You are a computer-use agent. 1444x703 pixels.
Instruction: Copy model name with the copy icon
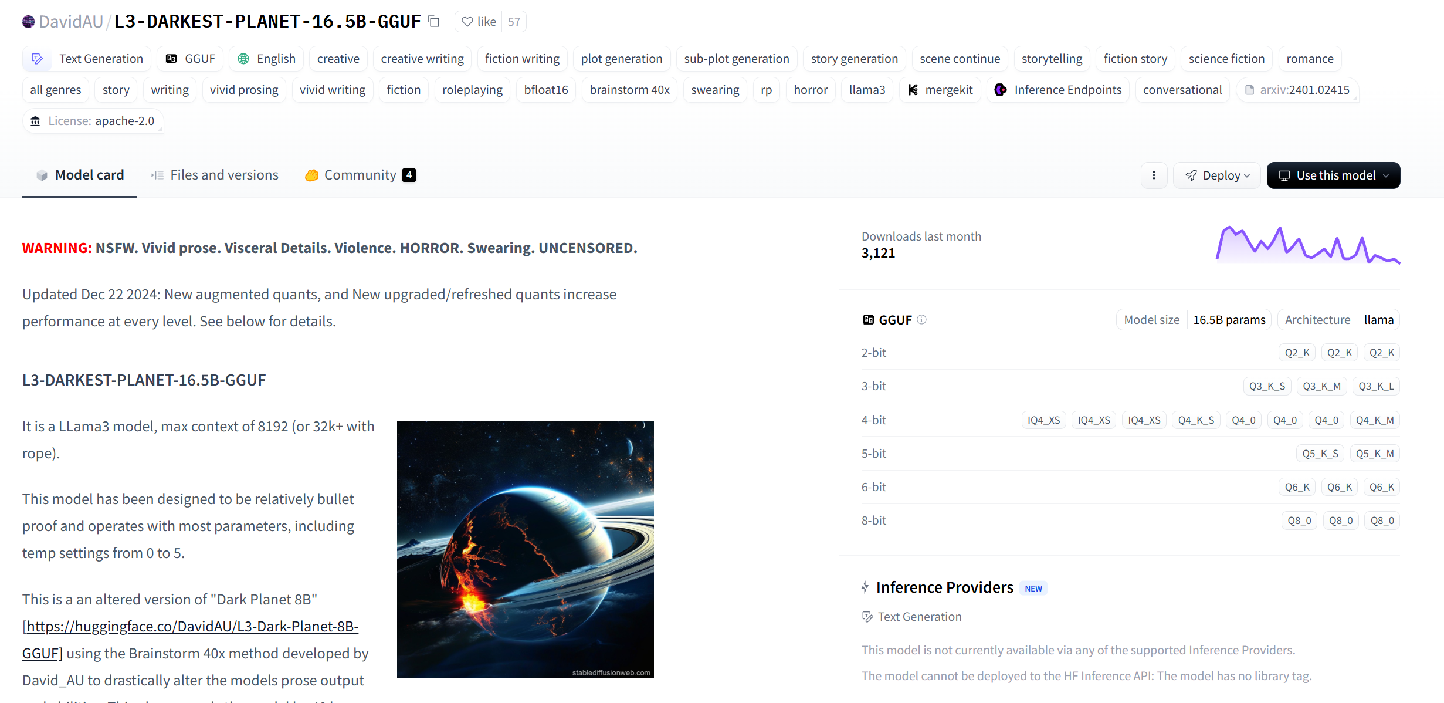(x=434, y=22)
